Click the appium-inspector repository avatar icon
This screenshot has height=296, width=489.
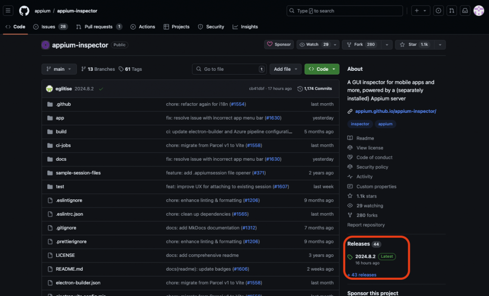coord(45,45)
